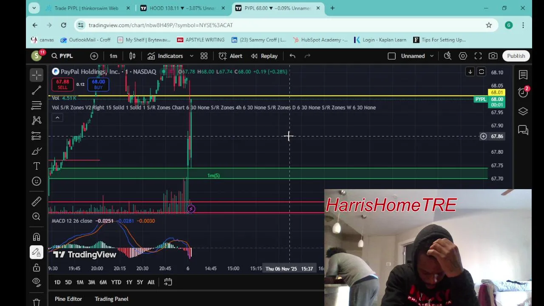Click the blue 68.00 BUY button
The height and width of the screenshot is (306, 544).
[98, 84]
